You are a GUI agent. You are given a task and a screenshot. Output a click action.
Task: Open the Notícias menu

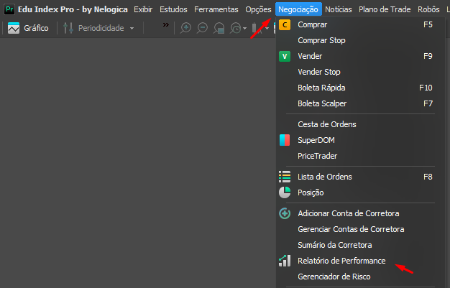(x=339, y=9)
